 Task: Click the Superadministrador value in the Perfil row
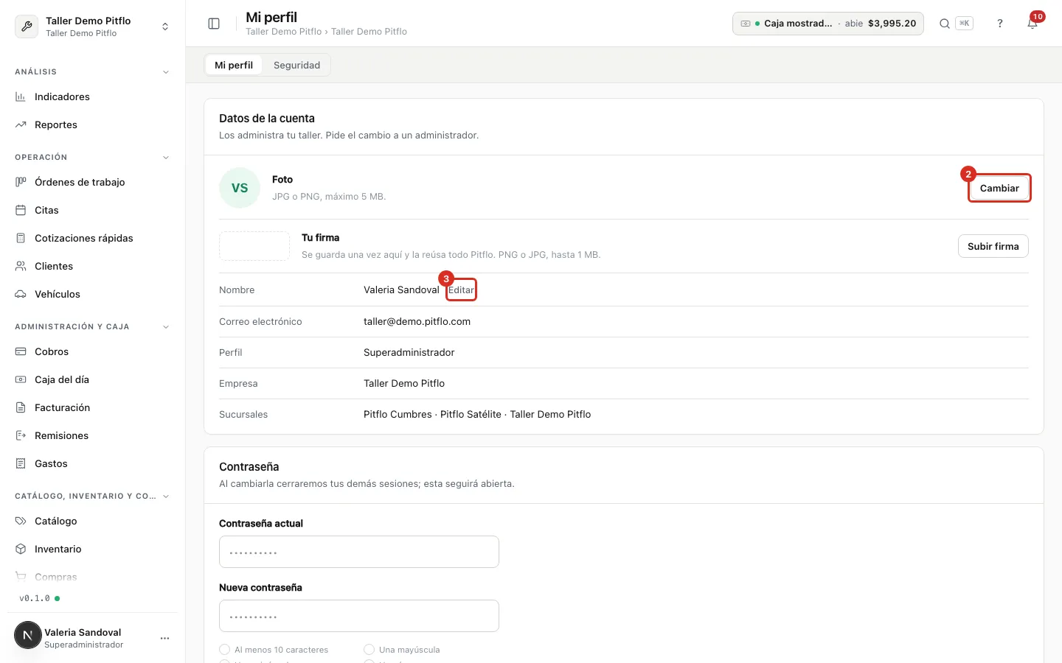(409, 352)
